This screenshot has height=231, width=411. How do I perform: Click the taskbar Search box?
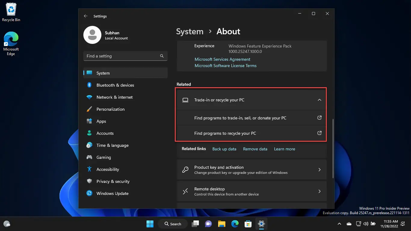point(173,224)
